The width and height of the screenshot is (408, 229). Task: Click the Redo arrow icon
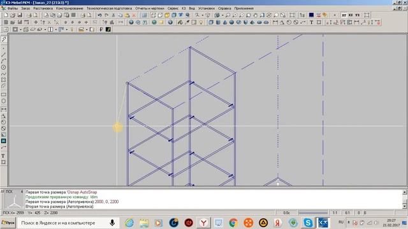click(x=106, y=15)
